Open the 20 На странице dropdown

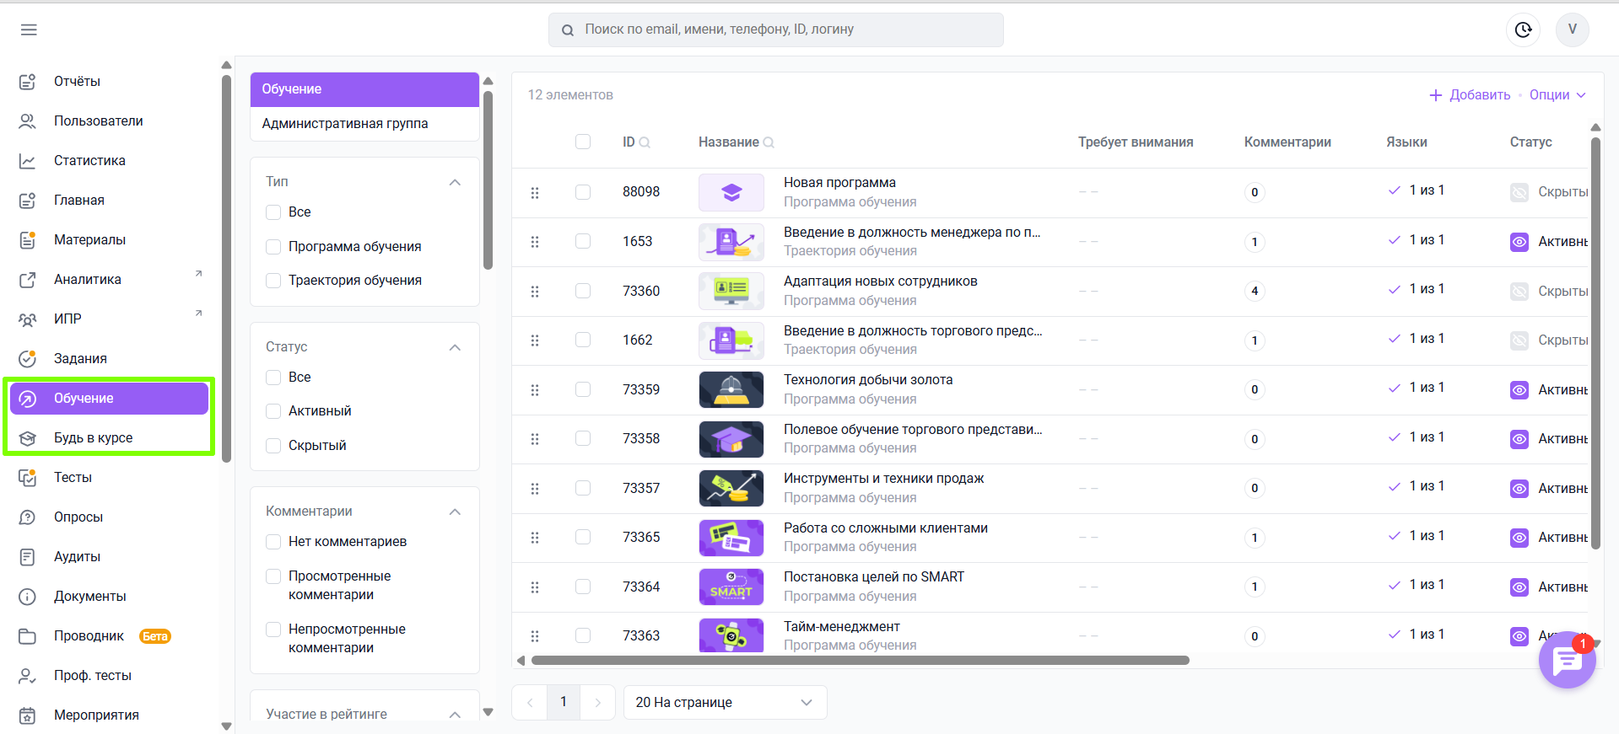[x=725, y=703]
